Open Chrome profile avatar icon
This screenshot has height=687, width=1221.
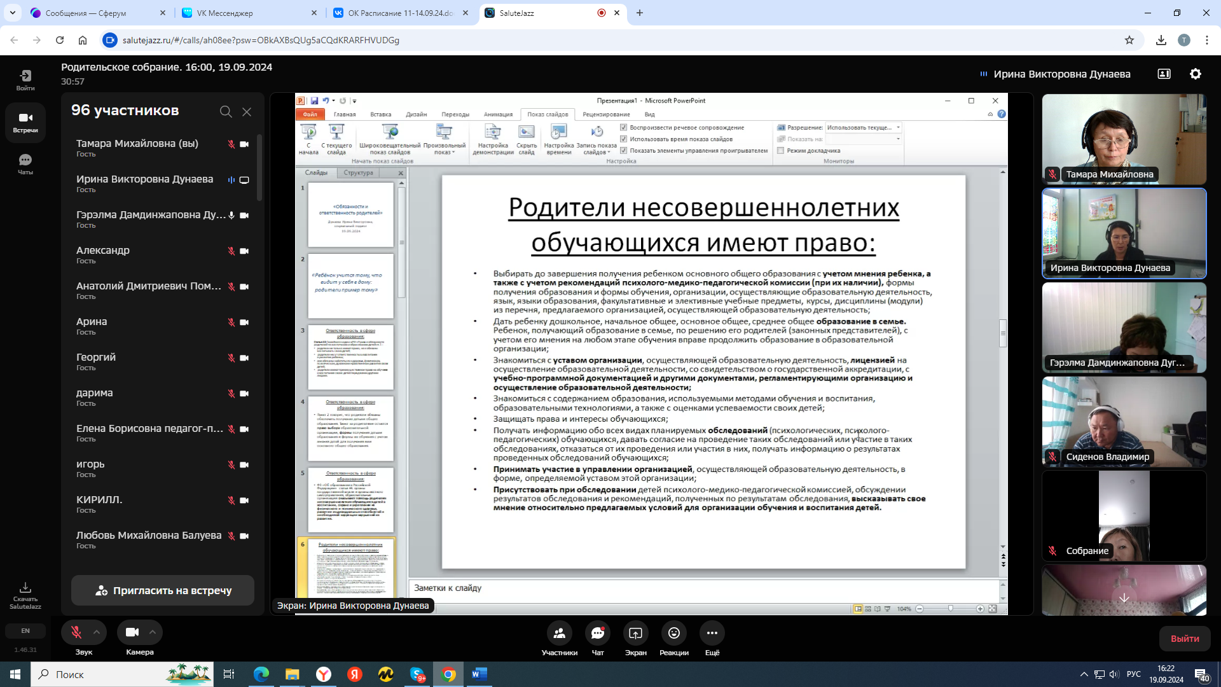(1184, 40)
